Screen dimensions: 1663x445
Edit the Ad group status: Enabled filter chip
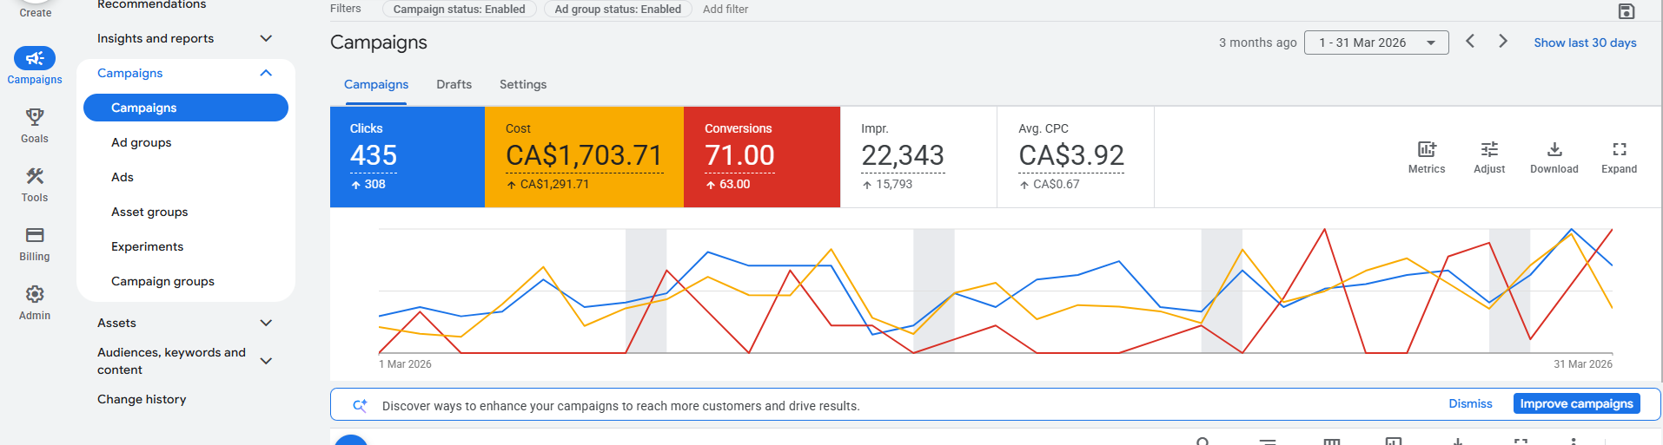pyautogui.click(x=618, y=9)
